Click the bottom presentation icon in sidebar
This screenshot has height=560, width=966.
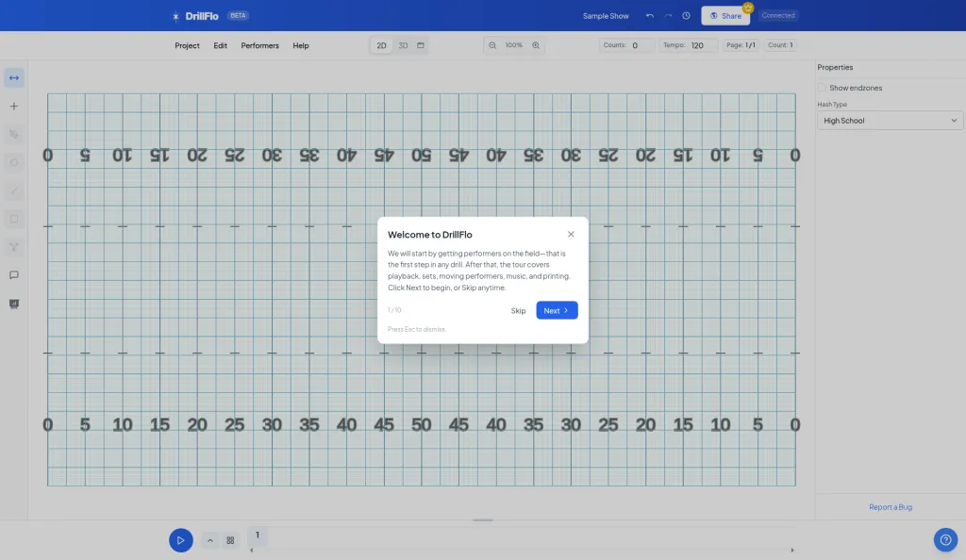[13, 304]
